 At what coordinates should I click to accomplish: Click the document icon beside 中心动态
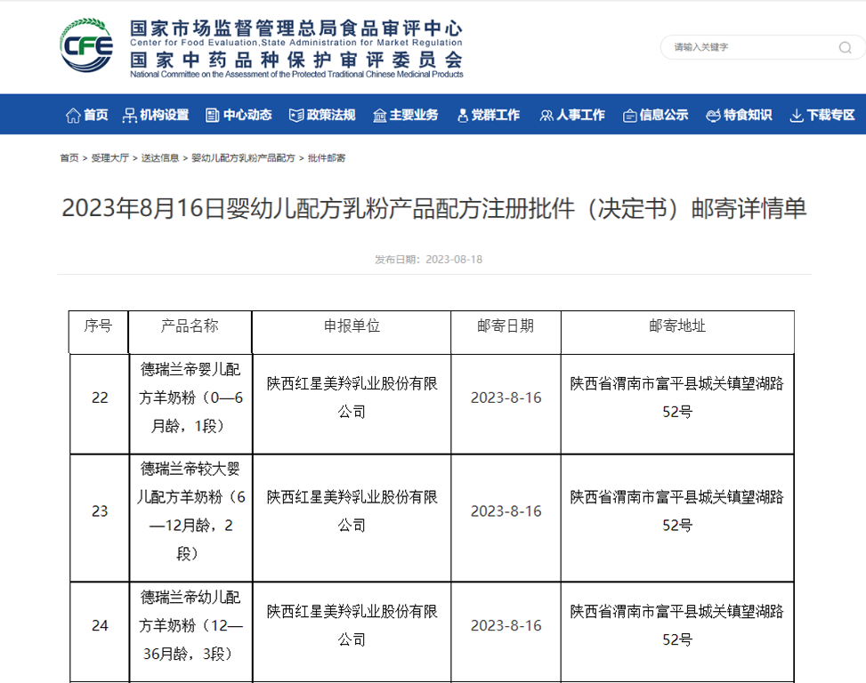pos(211,114)
